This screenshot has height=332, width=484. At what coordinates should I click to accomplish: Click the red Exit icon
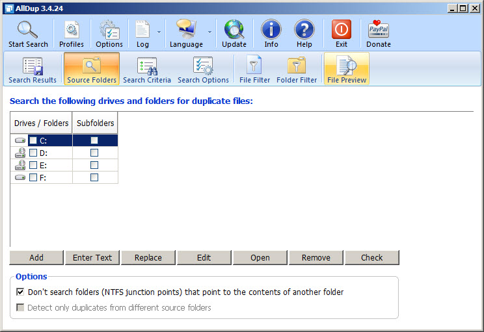(342, 29)
